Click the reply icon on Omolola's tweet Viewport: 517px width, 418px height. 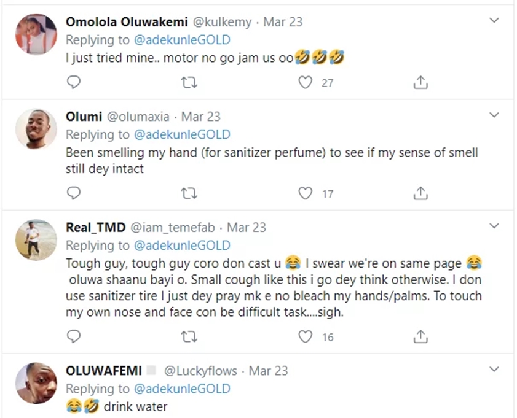pyautogui.click(x=74, y=82)
